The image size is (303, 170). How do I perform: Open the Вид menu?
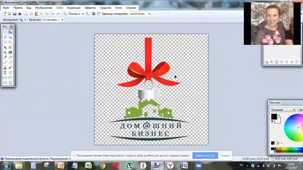pos(29,8)
